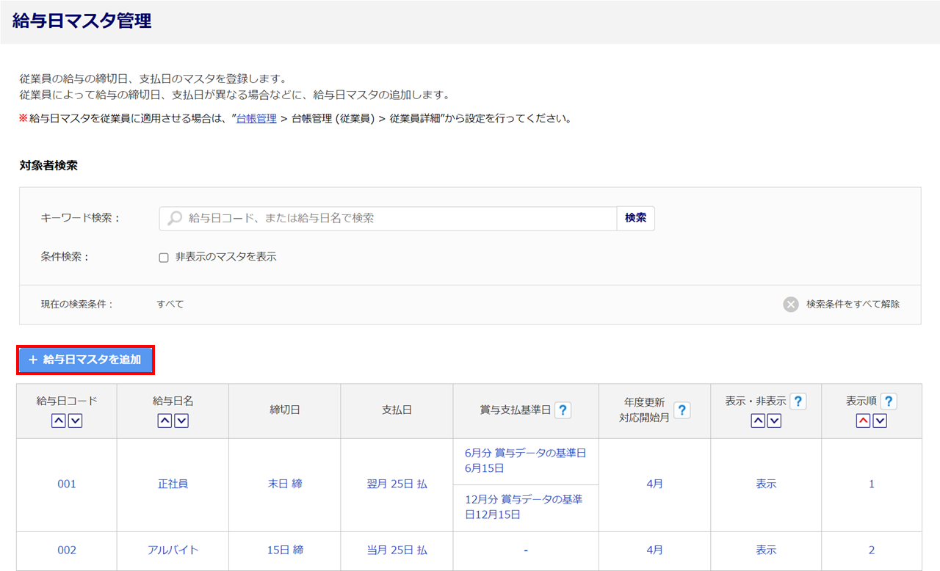
Task: Clear all filters via 検索条件をすべて解除
Action: tap(842, 304)
